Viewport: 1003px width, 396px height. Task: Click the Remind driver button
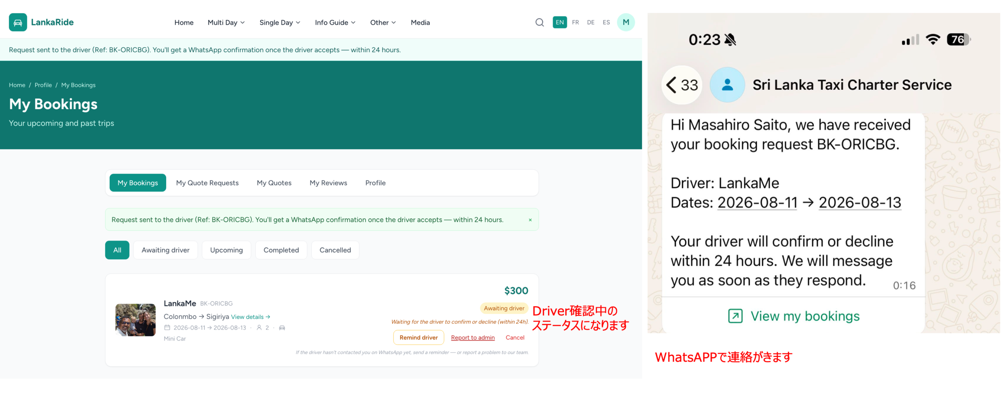pyautogui.click(x=418, y=338)
